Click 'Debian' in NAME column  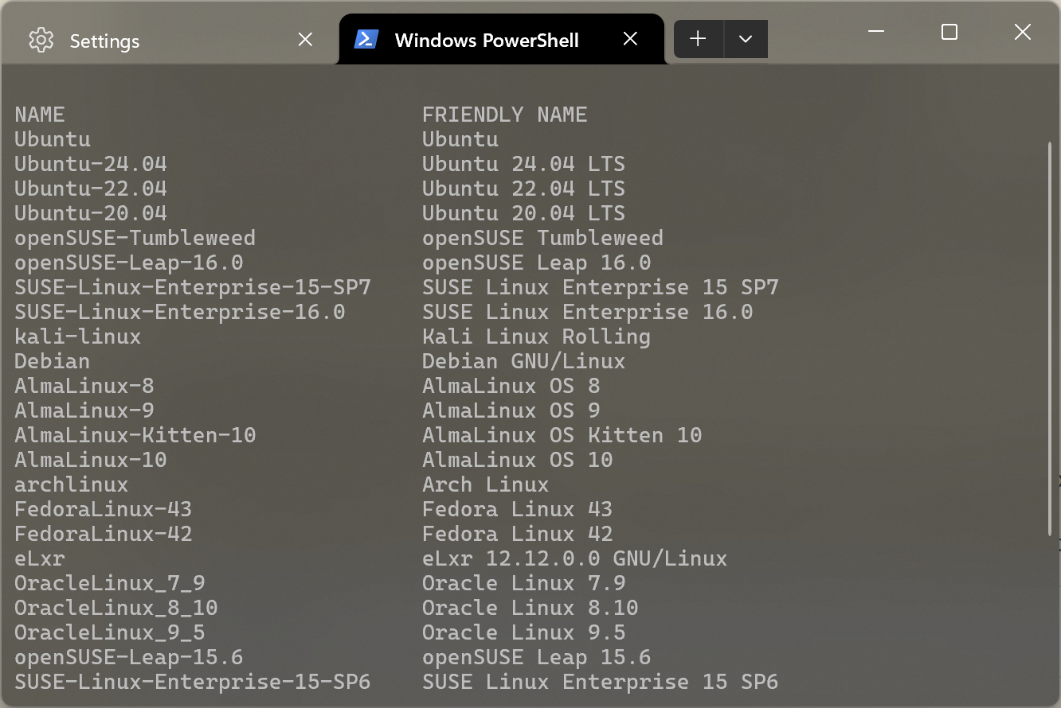pos(53,361)
